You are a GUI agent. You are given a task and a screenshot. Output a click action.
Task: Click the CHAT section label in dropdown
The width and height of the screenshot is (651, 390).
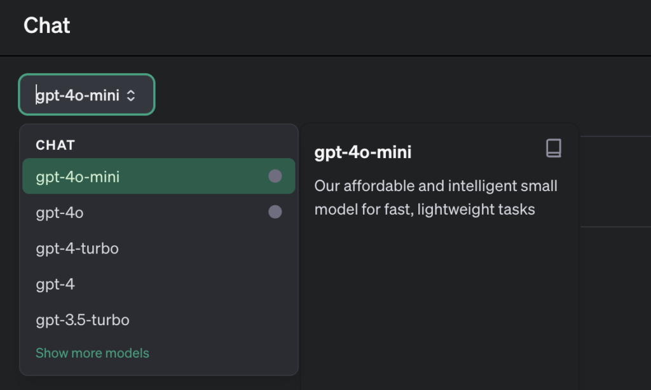pyautogui.click(x=55, y=145)
